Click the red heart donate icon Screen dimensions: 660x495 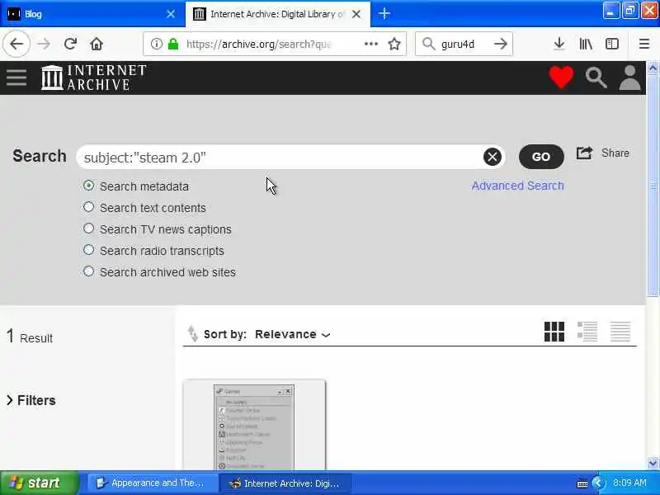pos(561,78)
